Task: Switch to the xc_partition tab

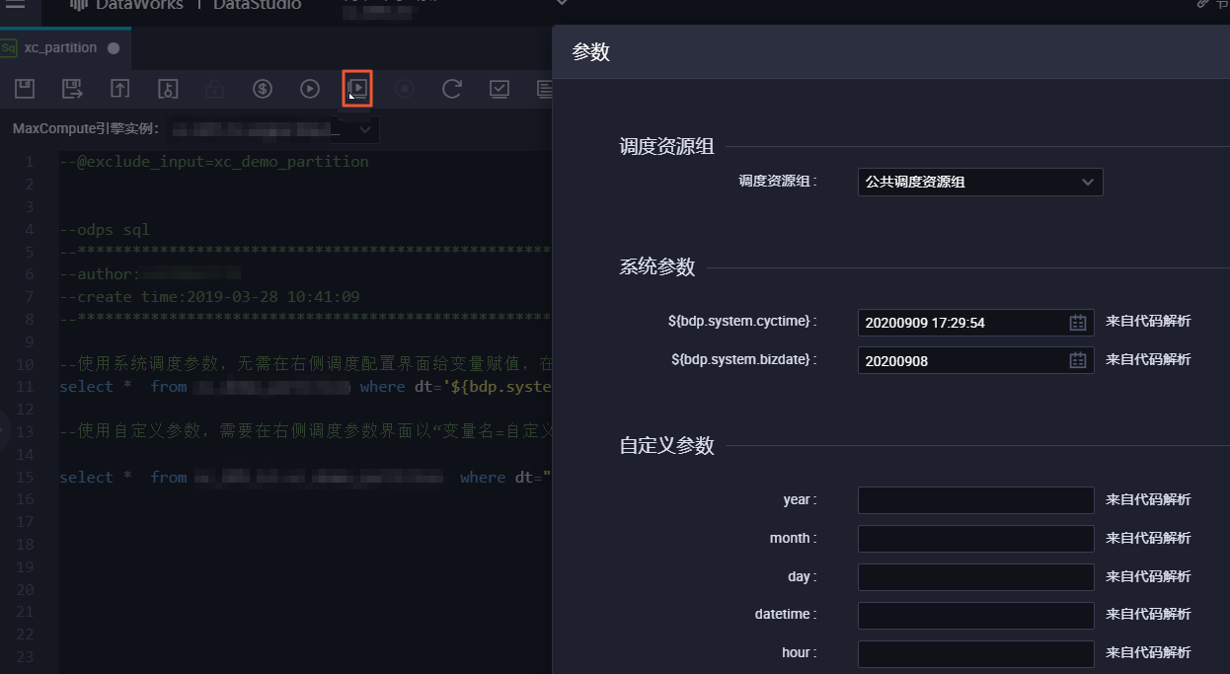Action: tap(65, 47)
